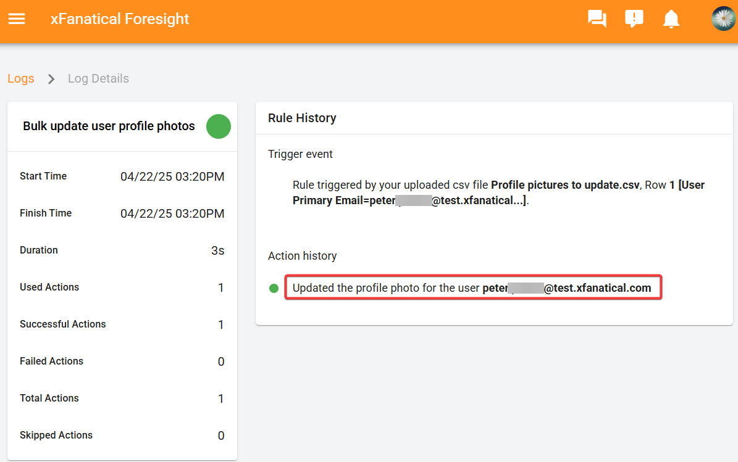The width and height of the screenshot is (738, 462).
Task: Click the Successful Actions count
Action: (x=220, y=325)
